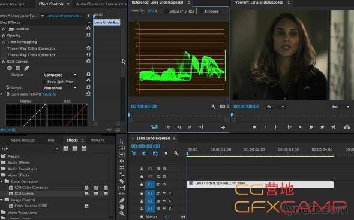Image resolution: width=354 pixels, height=220 pixels.
Task: Select the Selection arrow tool
Action: 122,142
